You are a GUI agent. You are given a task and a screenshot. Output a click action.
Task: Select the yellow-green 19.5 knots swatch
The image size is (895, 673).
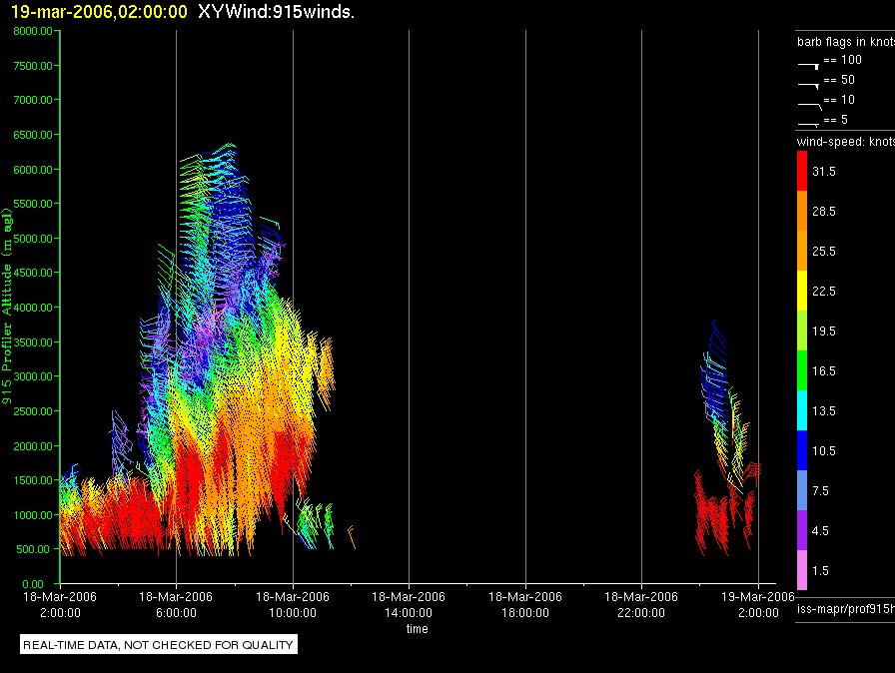pos(802,331)
